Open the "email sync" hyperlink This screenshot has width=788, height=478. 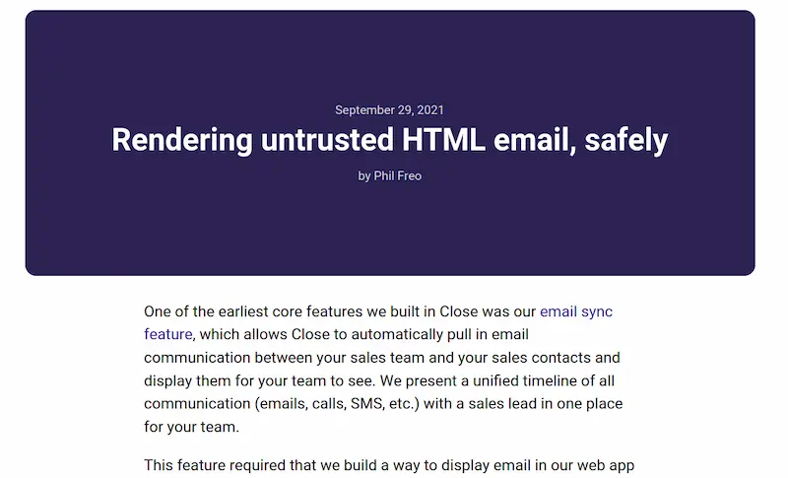coord(576,311)
